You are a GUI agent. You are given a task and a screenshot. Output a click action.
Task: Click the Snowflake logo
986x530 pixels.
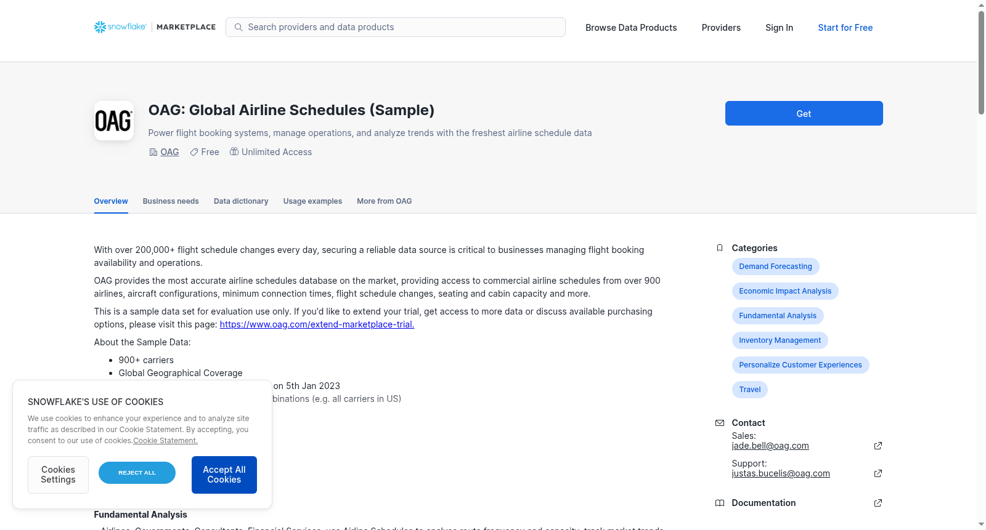click(120, 27)
